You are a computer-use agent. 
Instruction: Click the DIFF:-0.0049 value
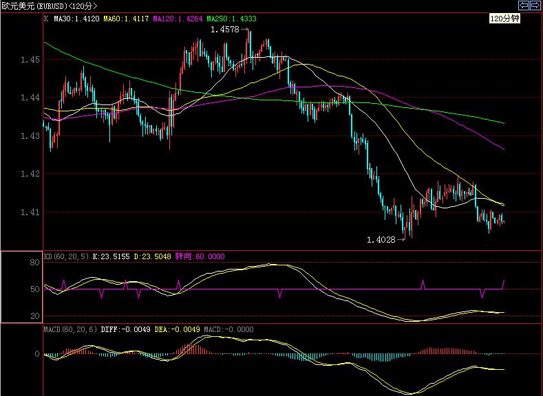click(x=126, y=329)
